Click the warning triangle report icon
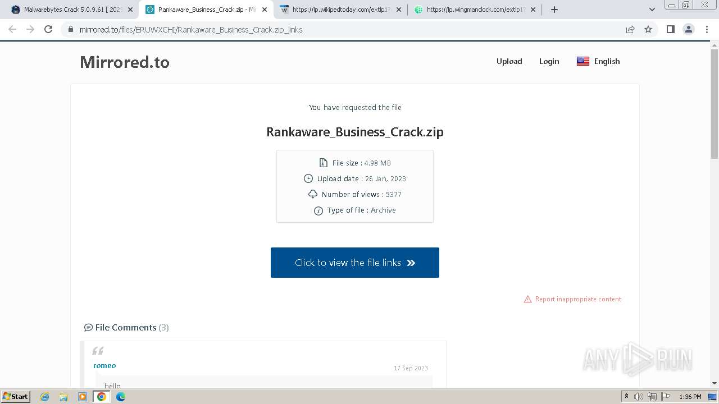 point(527,299)
